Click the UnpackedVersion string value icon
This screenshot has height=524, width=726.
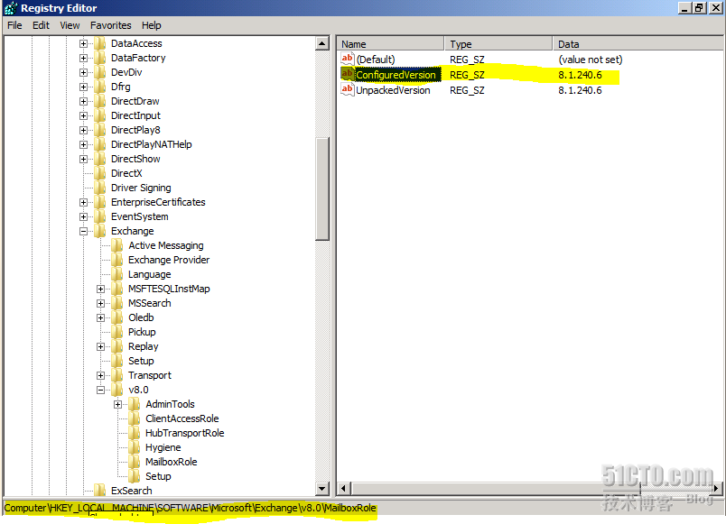tap(348, 89)
